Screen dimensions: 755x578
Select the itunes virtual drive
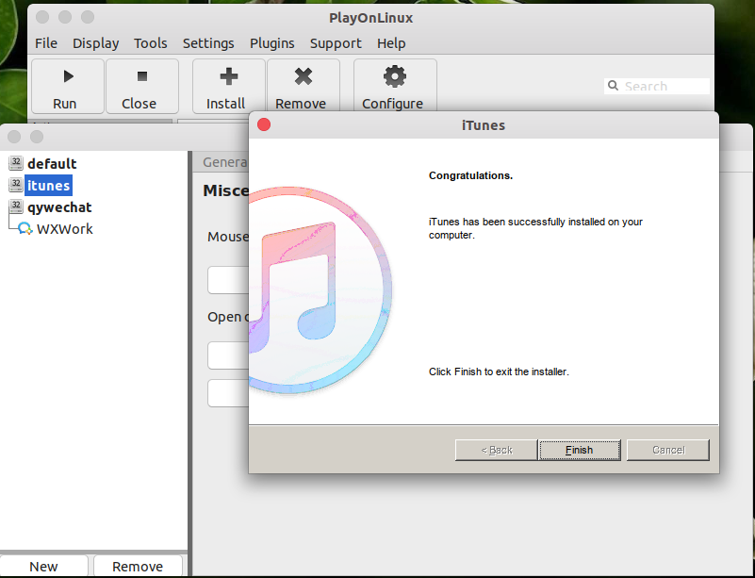point(49,185)
